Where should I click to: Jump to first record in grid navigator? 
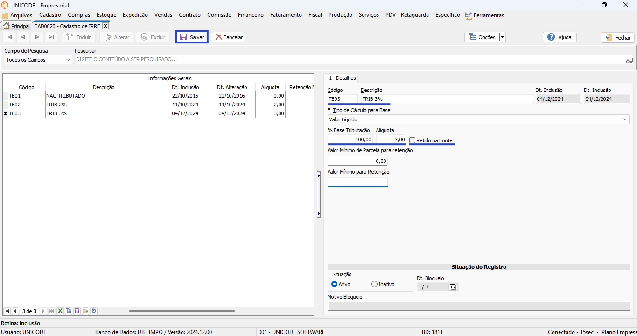coord(7,311)
